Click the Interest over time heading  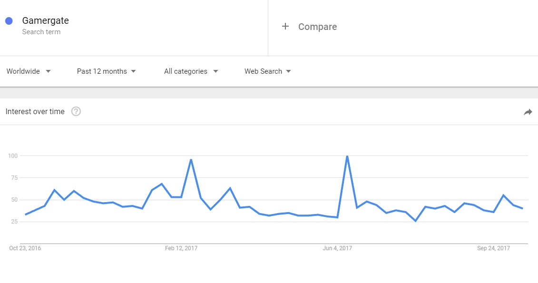35,111
